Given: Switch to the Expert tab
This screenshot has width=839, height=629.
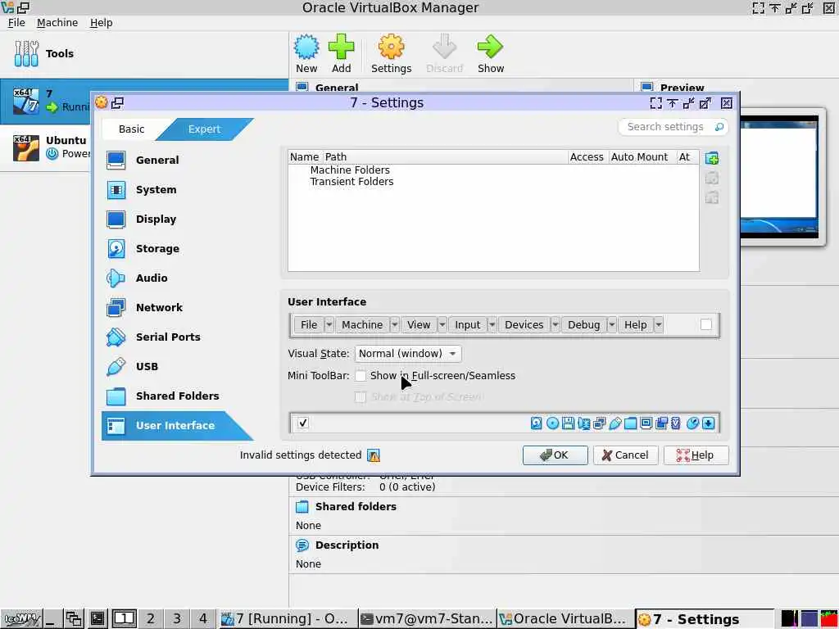Looking at the screenshot, I should pyautogui.click(x=204, y=129).
